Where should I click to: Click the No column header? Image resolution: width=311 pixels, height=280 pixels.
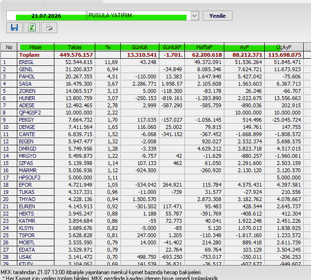(x=9, y=47)
